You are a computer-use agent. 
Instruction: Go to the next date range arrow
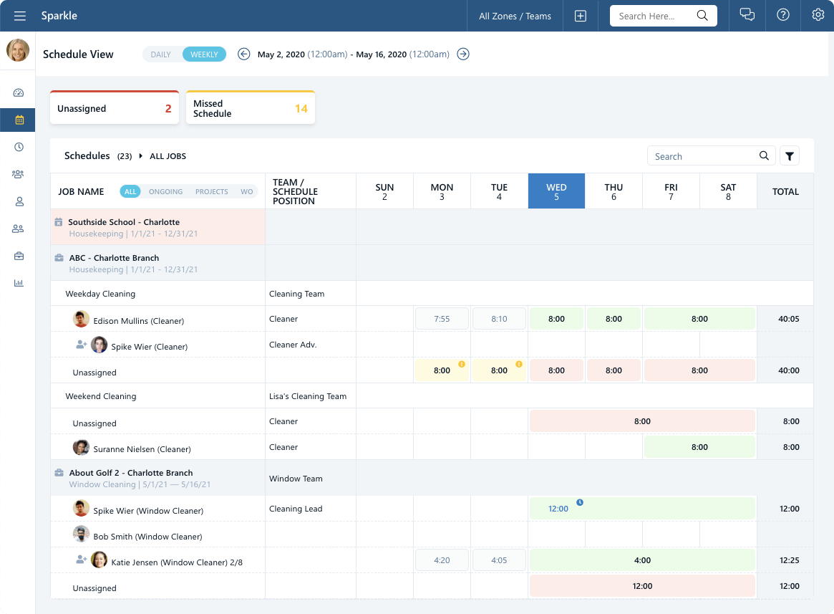[x=463, y=54]
